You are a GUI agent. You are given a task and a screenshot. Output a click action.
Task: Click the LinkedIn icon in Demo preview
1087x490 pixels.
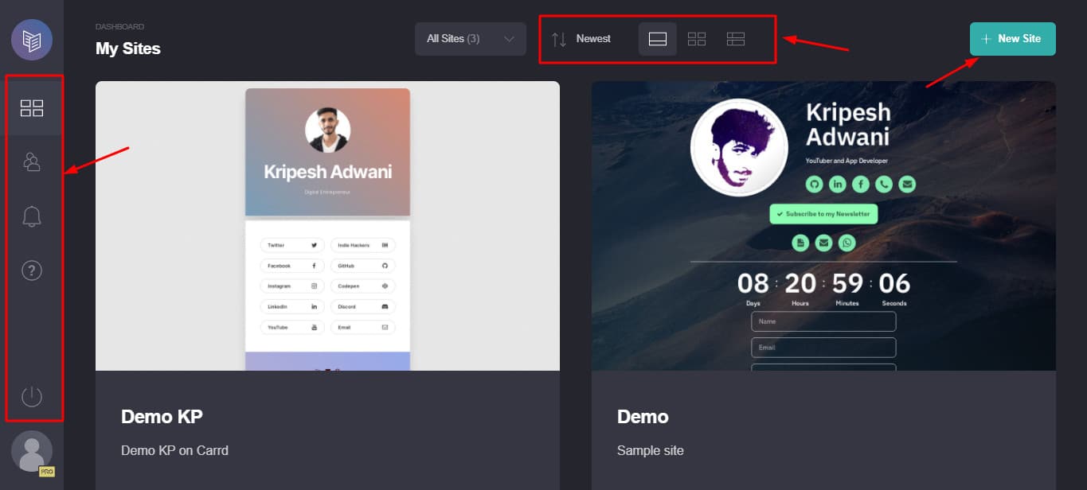tap(837, 185)
